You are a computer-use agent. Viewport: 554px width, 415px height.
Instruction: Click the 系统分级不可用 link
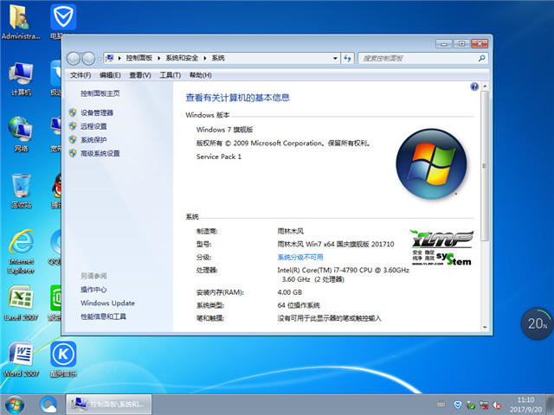click(300, 258)
